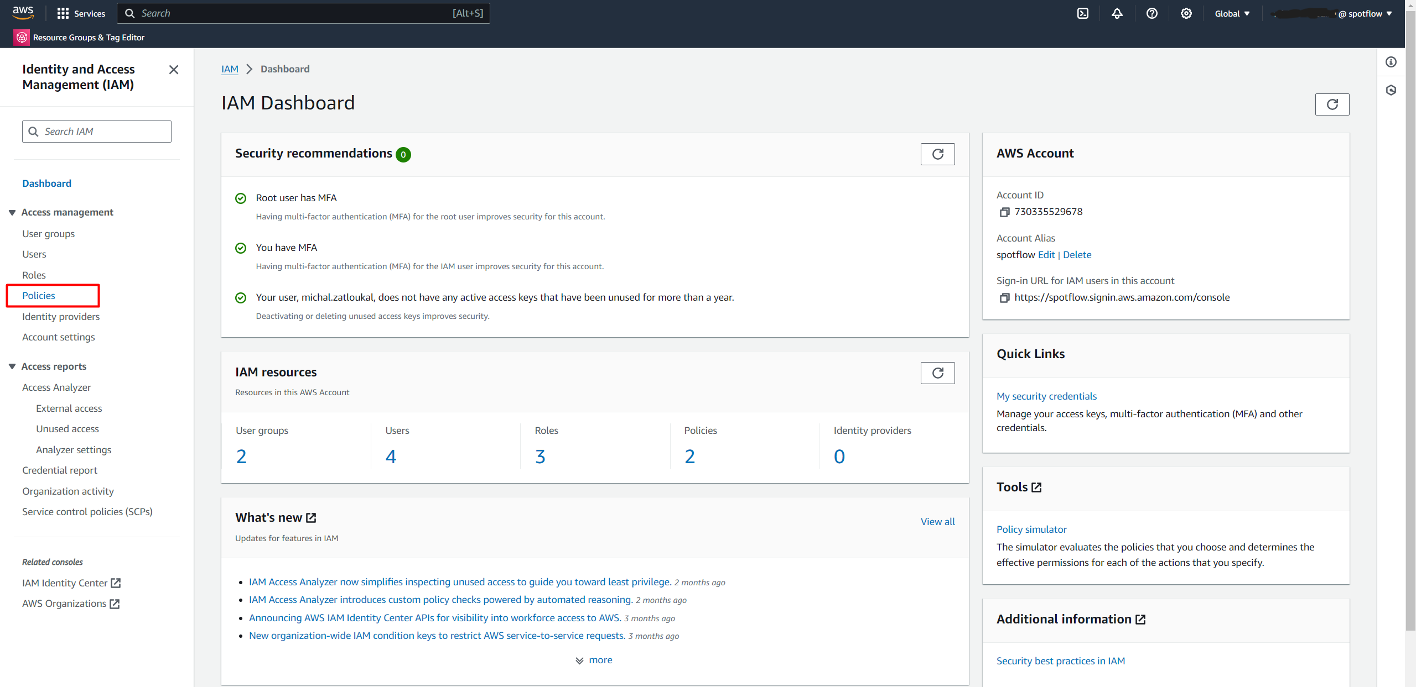Close the IAM navigation panel
The width and height of the screenshot is (1416, 687).
click(x=173, y=70)
